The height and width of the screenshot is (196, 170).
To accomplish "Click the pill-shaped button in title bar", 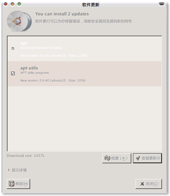I will point(162,4).
